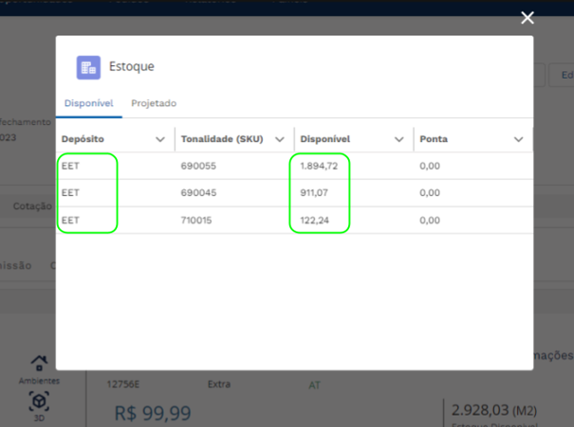
Task: Click the 3D viewer cube icon
Action: pos(39,400)
